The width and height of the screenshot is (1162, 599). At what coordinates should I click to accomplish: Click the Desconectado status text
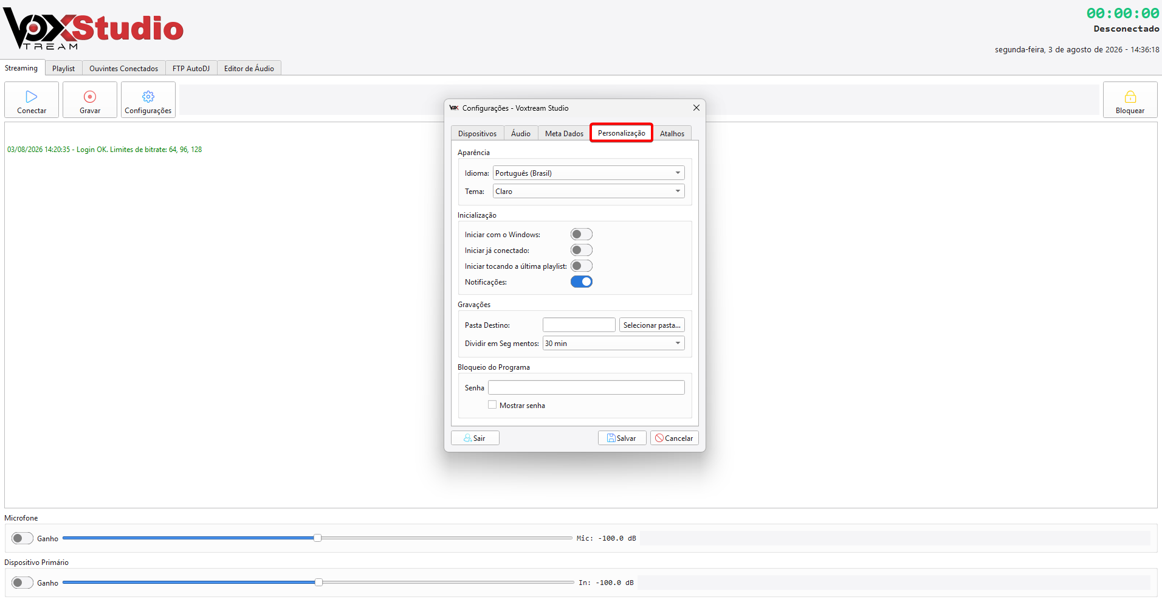click(1126, 29)
